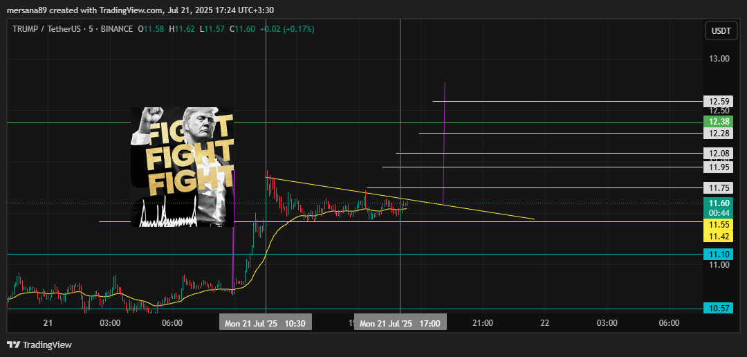Click the 12.59 price label

point(718,102)
